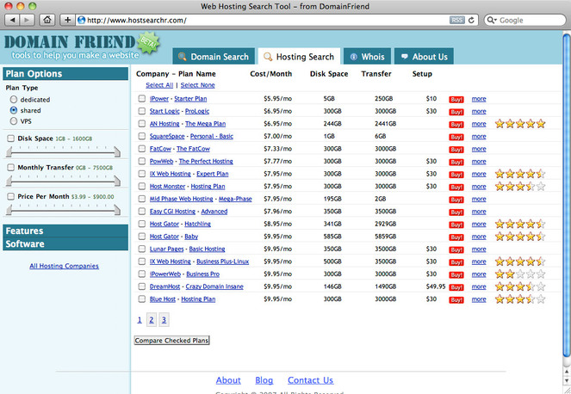Viewport: 571px width, 394px height.
Task: Expand the Features panel
Action: click(x=65, y=231)
